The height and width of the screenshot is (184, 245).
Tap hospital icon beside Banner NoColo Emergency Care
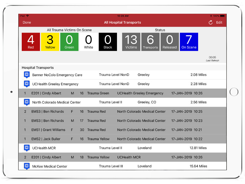pos(27,75)
